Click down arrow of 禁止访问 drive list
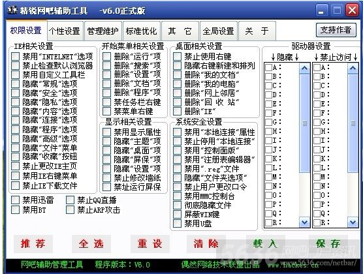363x274 pixels. pyautogui.click(x=353, y=222)
